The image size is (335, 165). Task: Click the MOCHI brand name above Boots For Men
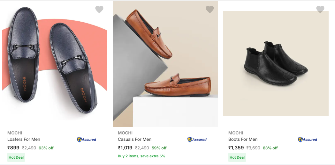[x=236, y=133]
